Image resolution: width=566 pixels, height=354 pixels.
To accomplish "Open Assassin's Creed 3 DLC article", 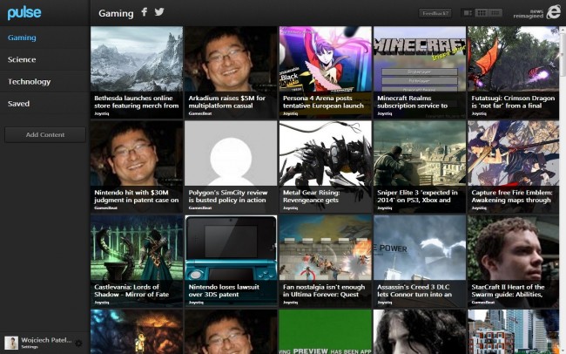I will pyautogui.click(x=420, y=261).
